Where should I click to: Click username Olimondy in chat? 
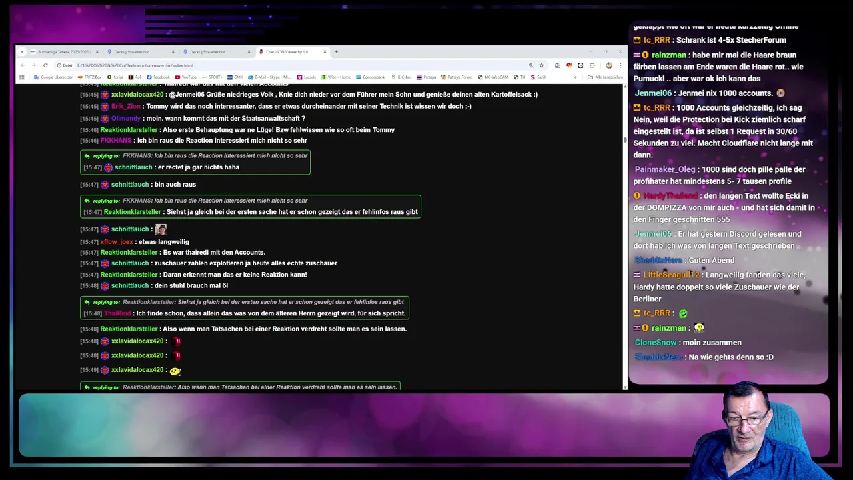click(126, 118)
